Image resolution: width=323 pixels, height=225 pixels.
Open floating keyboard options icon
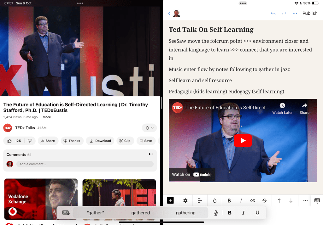[66, 213]
